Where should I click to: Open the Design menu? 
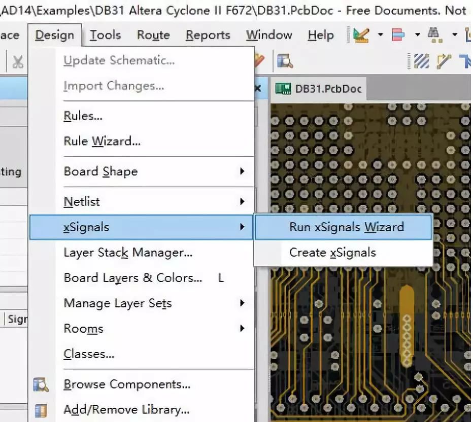55,35
